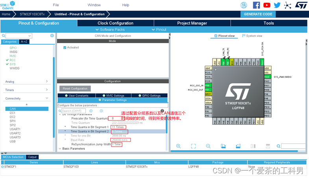Click the parameter list vertical scrollbar
309x178 pixels.
167,125
